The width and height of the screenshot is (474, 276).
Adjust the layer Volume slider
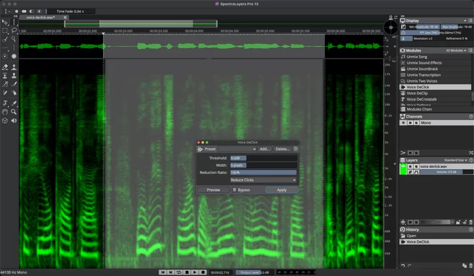(447, 172)
